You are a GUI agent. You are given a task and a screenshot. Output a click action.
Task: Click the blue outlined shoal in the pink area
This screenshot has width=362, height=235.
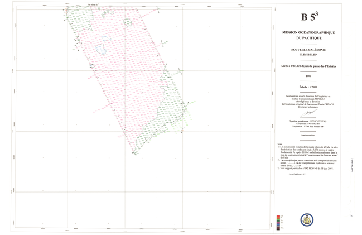(x=102, y=49)
